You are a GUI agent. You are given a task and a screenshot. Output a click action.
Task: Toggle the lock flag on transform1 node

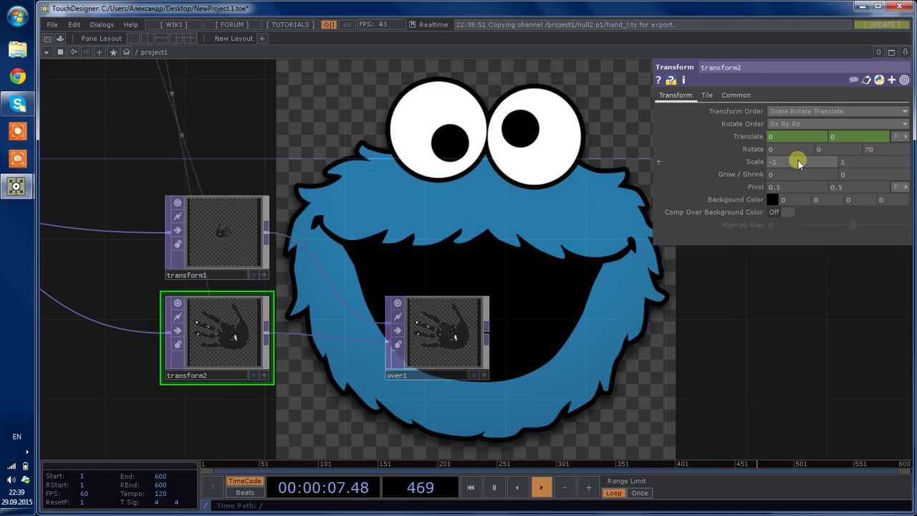pos(177,244)
